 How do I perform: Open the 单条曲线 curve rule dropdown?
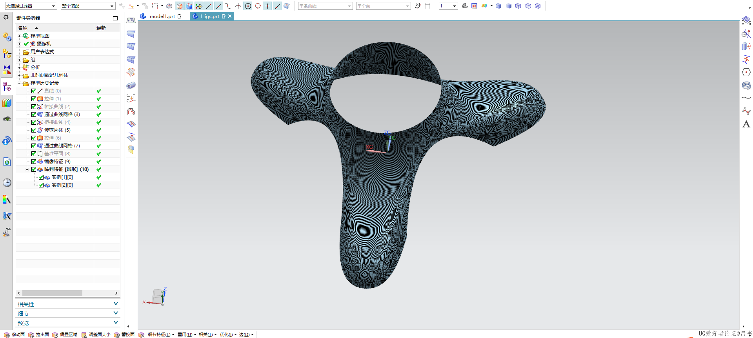(x=325, y=6)
